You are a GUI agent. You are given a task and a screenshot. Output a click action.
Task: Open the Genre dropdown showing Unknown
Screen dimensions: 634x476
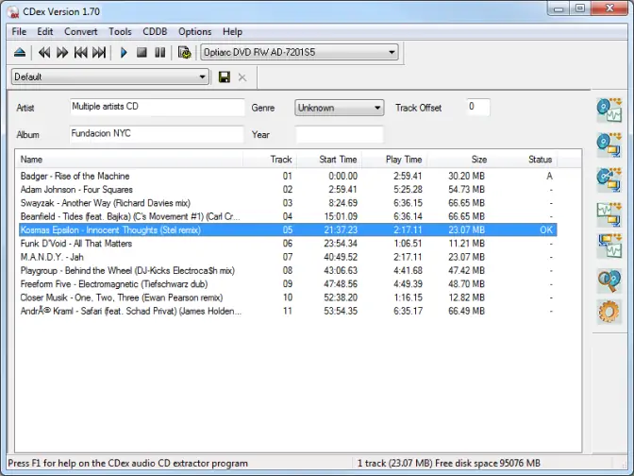[x=340, y=108]
